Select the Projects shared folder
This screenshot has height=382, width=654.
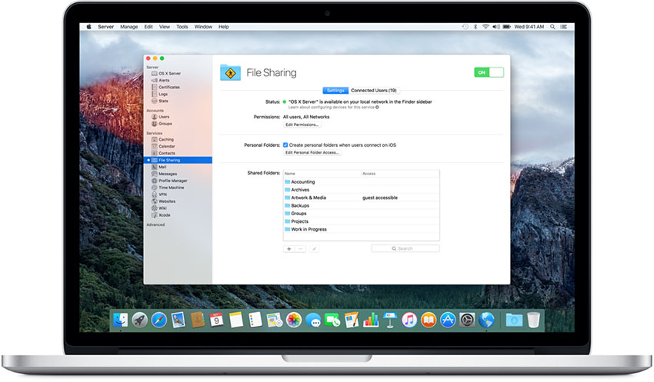361,221
